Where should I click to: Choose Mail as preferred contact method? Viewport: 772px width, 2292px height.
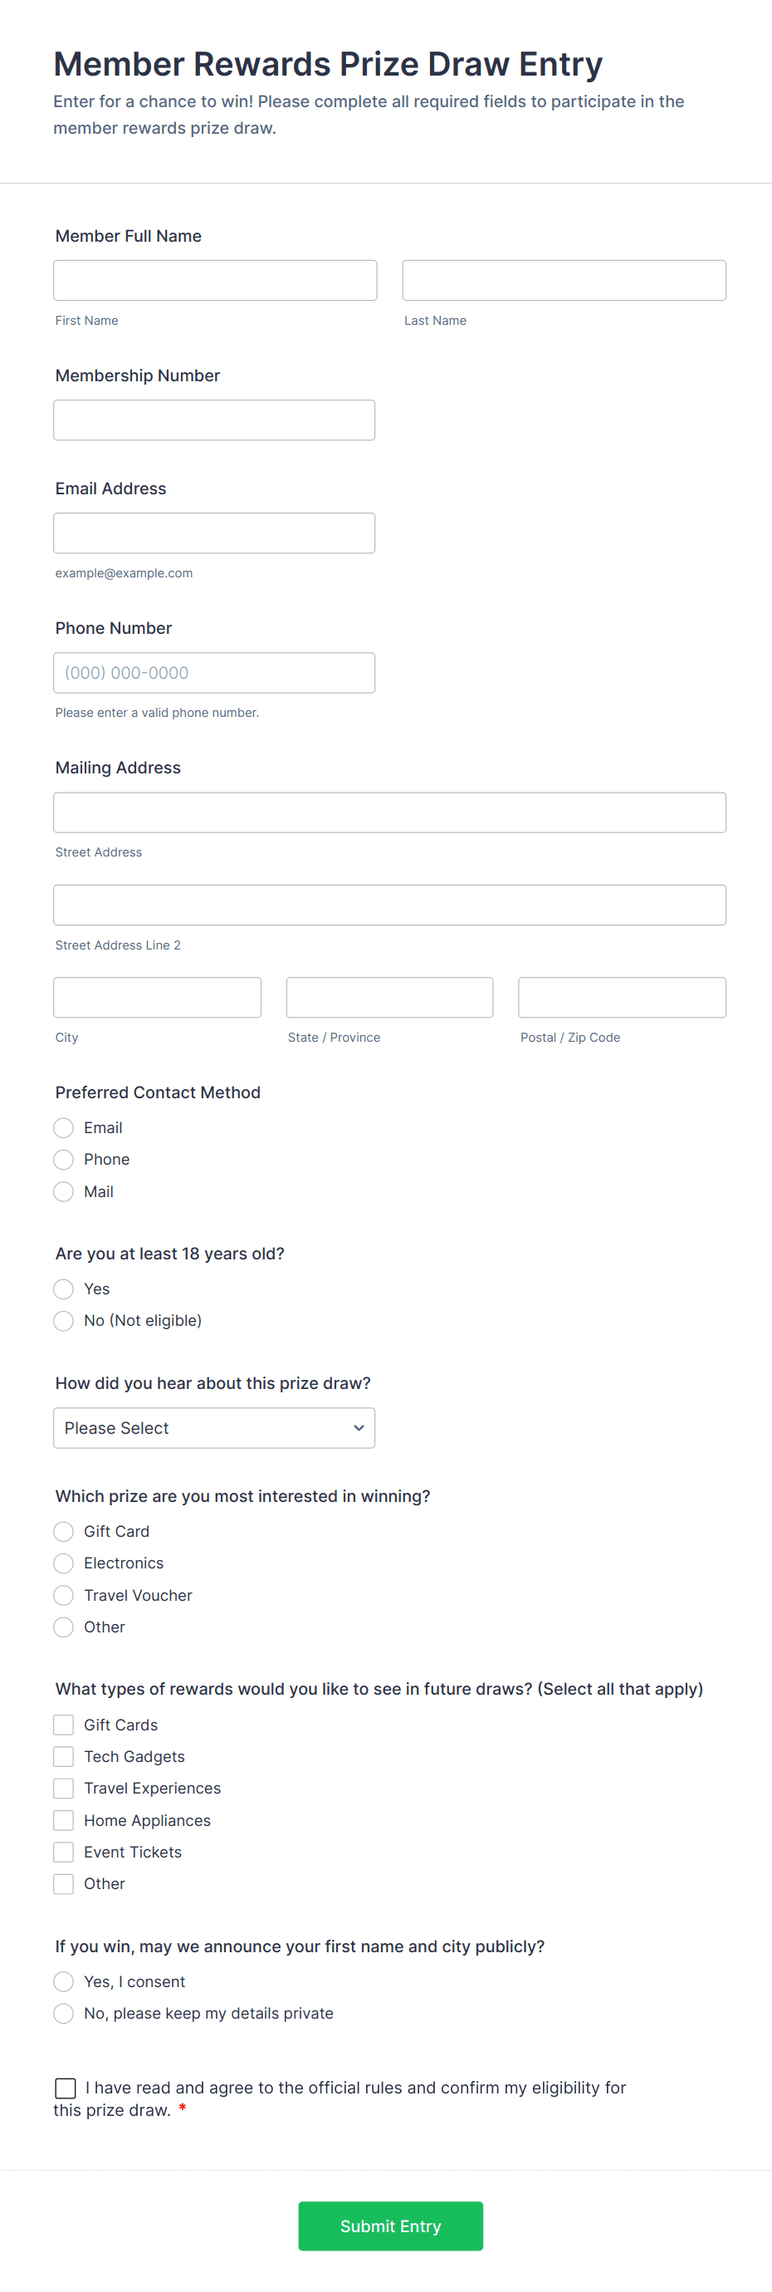tap(63, 1191)
